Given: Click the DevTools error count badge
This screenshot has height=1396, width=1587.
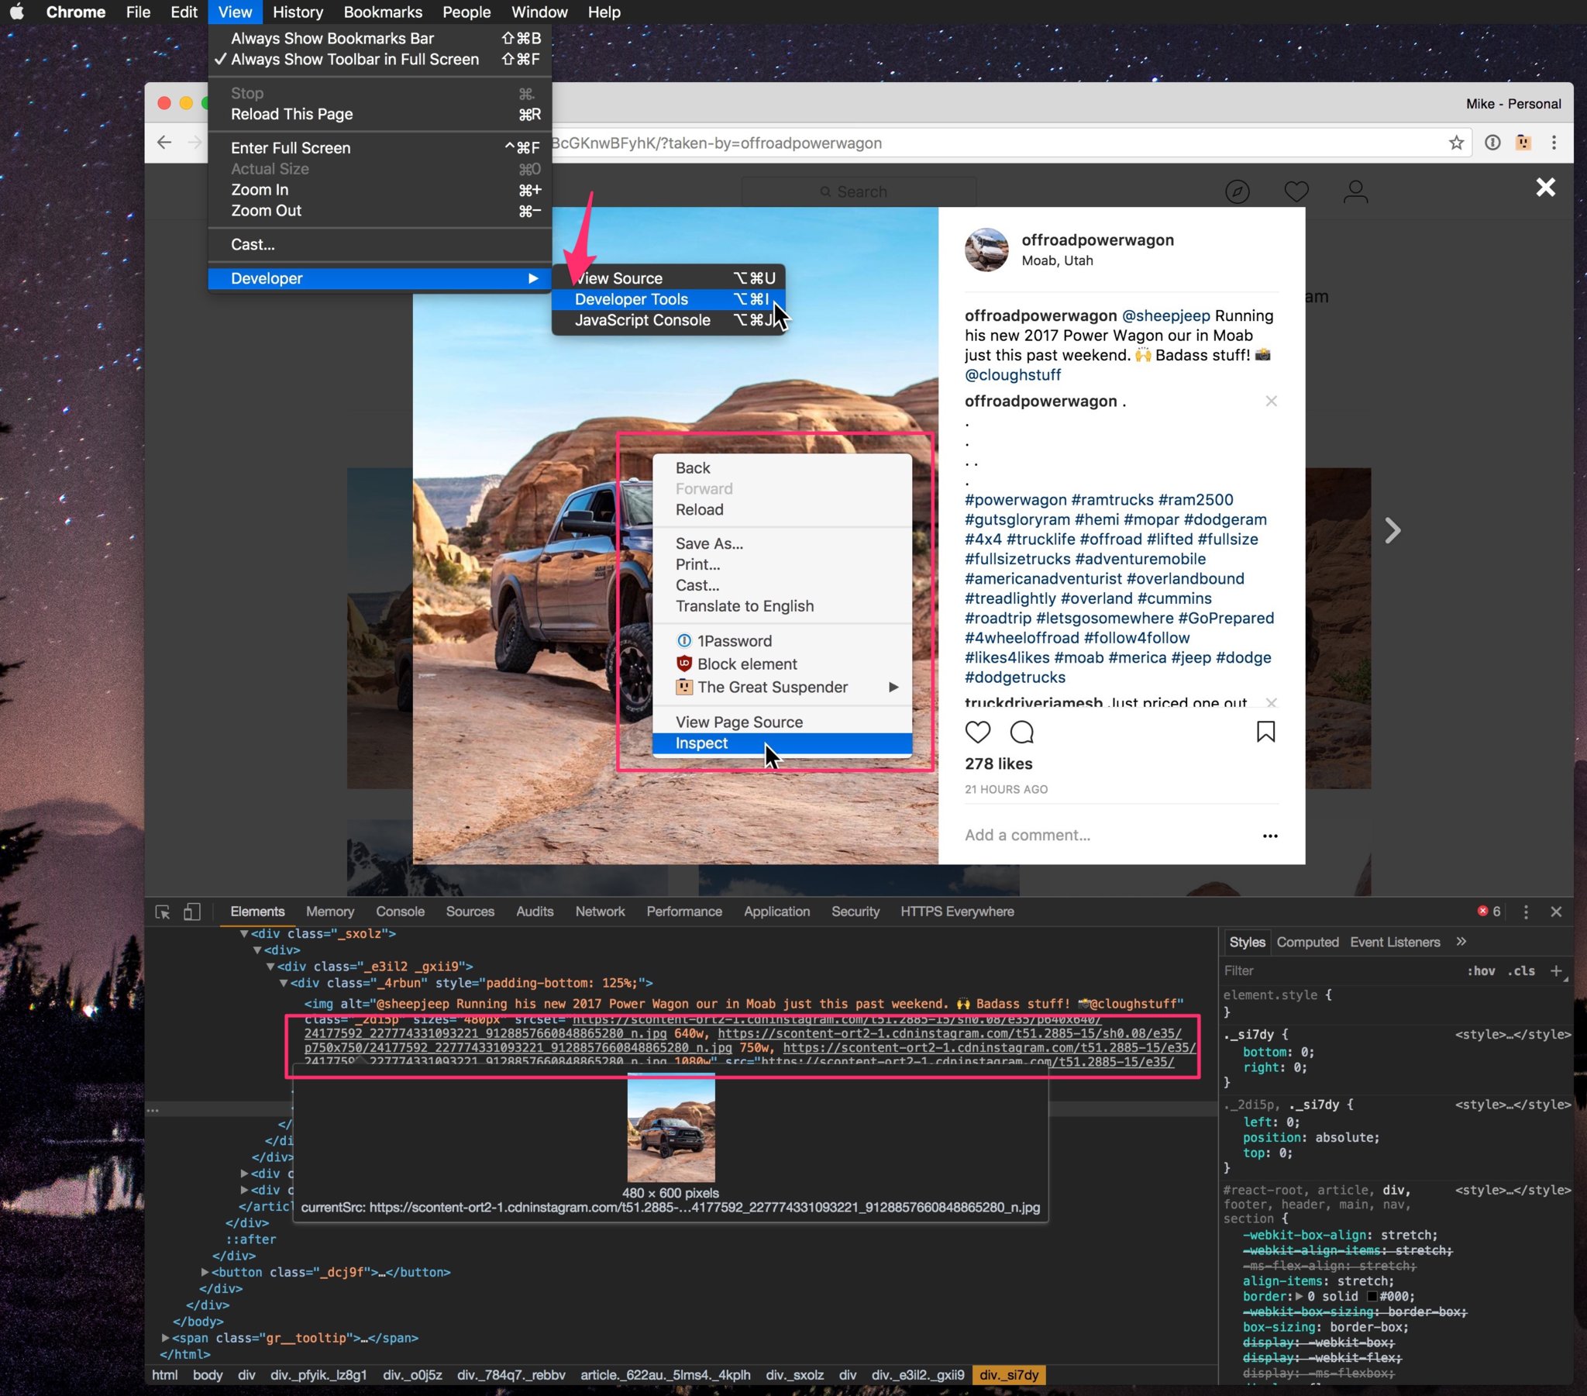Looking at the screenshot, I should [x=1489, y=912].
